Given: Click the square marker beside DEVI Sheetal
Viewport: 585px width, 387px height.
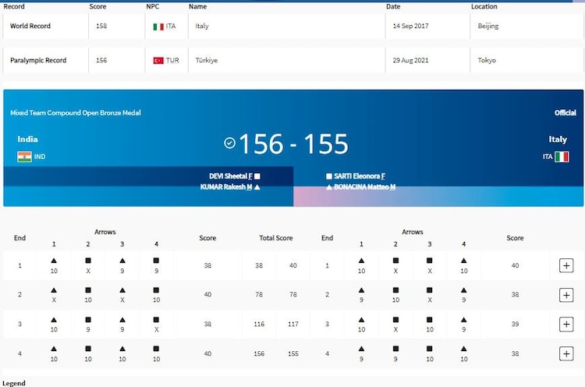Looking at the screenshot, I should tap(257, 176).
